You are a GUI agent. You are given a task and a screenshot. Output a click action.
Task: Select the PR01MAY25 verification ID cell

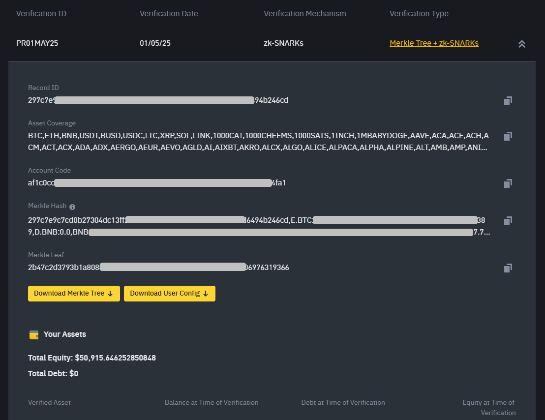[37, 43]
